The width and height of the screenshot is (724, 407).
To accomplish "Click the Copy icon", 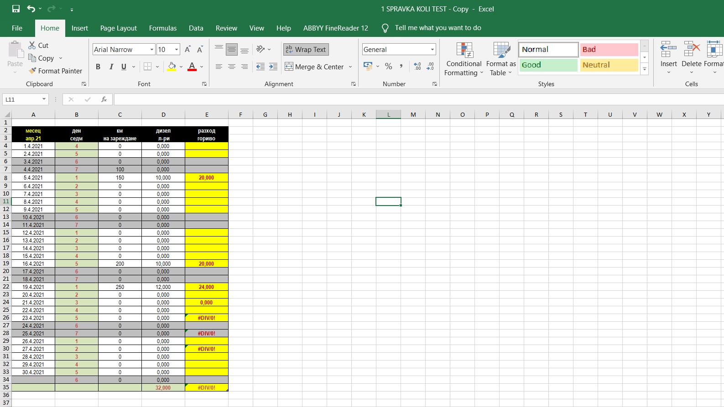I will [x=32, y=58].
